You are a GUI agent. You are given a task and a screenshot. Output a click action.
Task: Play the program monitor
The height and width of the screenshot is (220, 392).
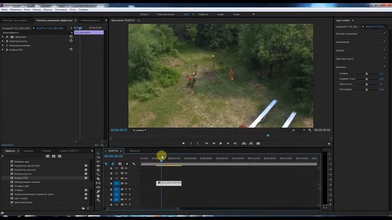221,144
